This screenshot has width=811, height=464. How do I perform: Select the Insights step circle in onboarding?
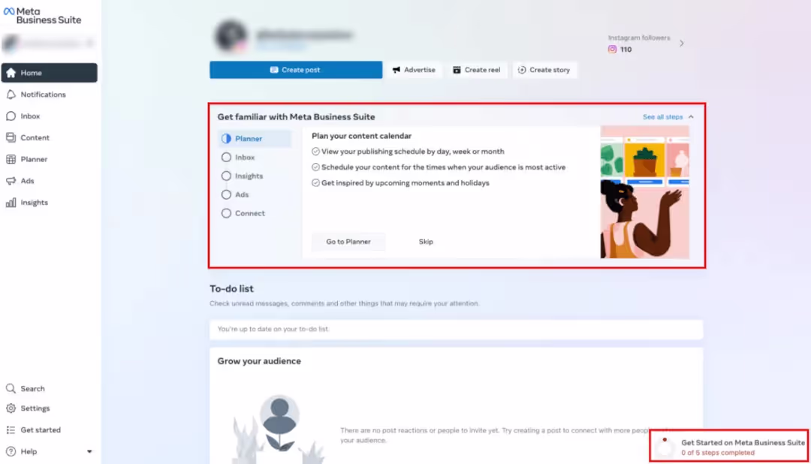226,176
